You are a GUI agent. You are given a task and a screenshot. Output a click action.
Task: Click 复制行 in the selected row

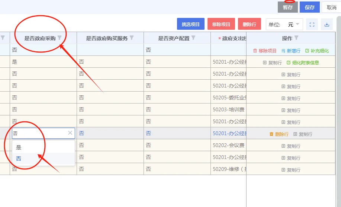tap(303, 134)
